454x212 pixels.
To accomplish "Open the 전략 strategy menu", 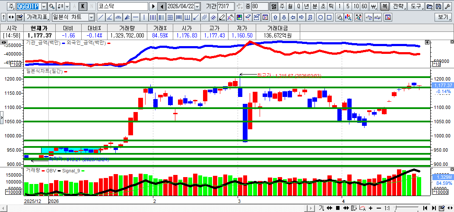I will [x=398, y=6].
